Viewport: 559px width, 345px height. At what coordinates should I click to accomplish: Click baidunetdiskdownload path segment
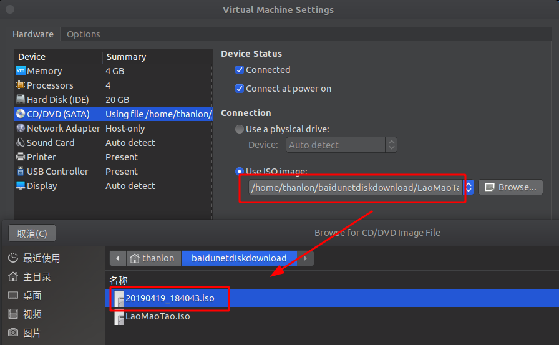click(239, 258)
